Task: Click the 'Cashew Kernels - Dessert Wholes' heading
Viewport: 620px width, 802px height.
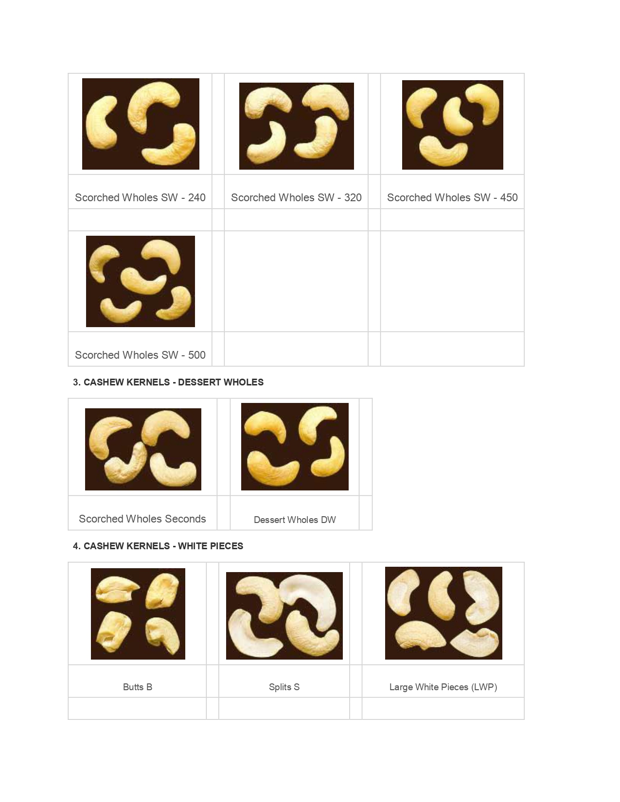Action: coord(168,382)
